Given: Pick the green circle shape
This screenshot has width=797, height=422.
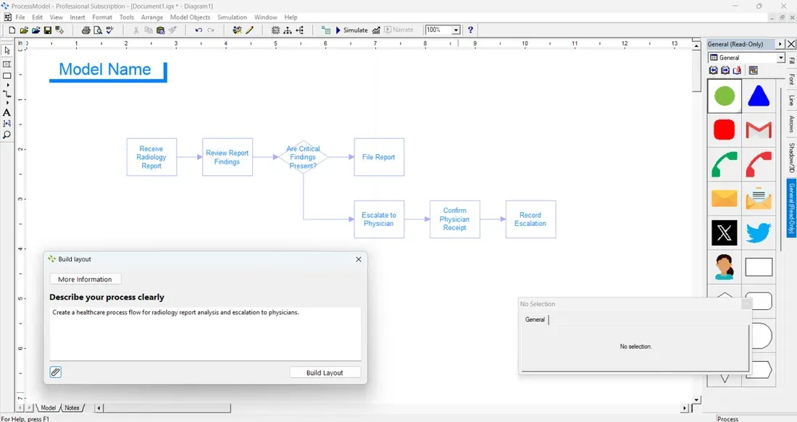Looking at the screenshot, I should 725,96.
